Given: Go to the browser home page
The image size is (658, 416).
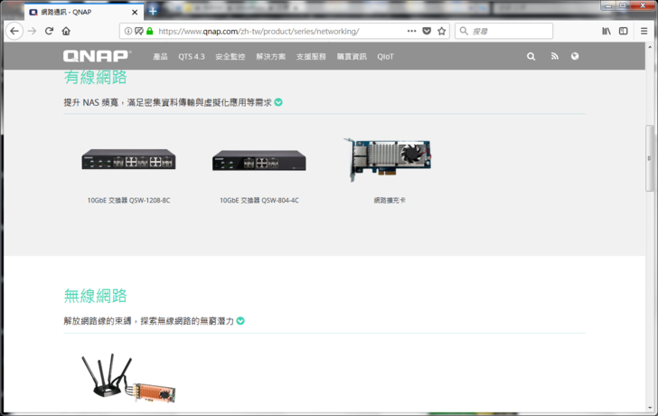Looking at the screenshot, I should pos(66,31).
